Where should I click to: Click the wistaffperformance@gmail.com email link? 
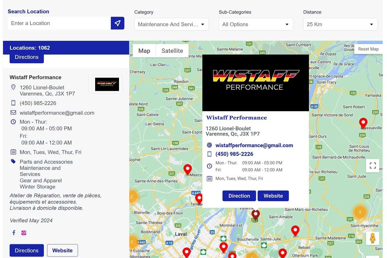pyautogui.click(x=254, y=145)
